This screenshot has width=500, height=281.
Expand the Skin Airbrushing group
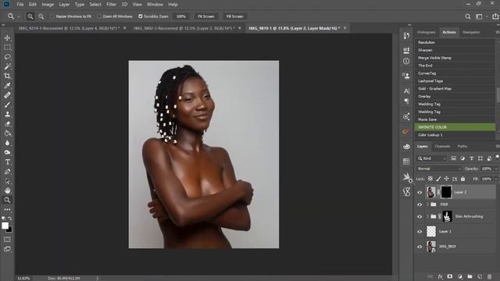(427, 217)
